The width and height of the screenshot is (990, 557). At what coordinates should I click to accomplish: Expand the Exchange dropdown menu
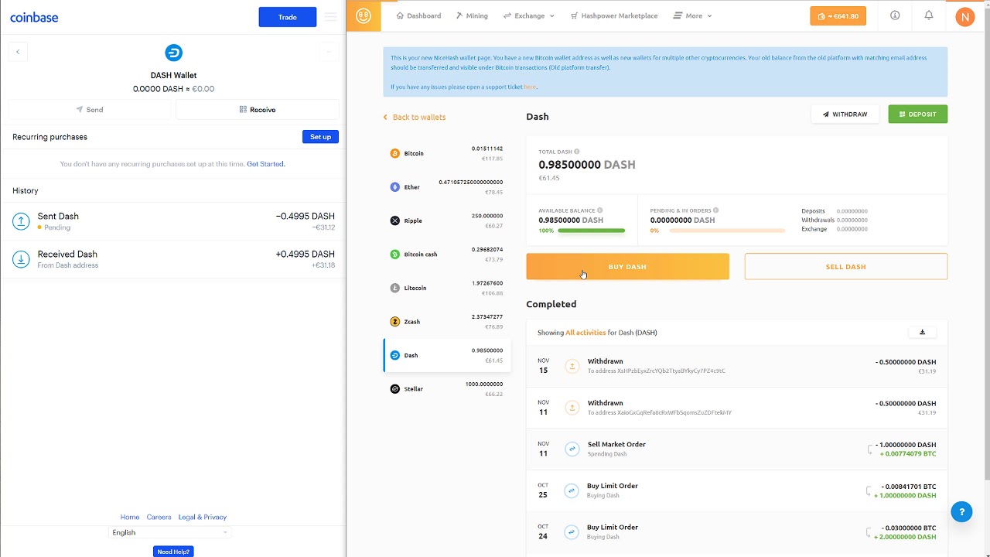529,15
